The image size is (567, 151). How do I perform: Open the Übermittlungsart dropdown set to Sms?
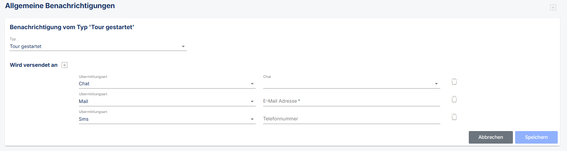point(167,119)
